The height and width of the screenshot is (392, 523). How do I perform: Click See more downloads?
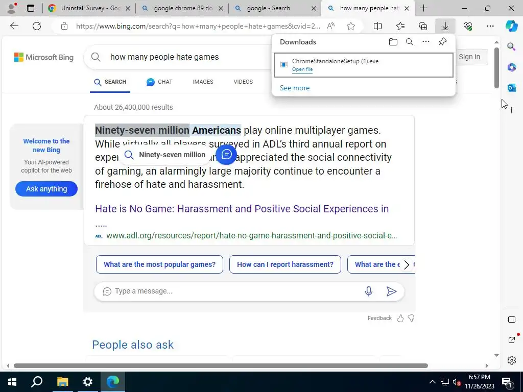coord(295,88)
